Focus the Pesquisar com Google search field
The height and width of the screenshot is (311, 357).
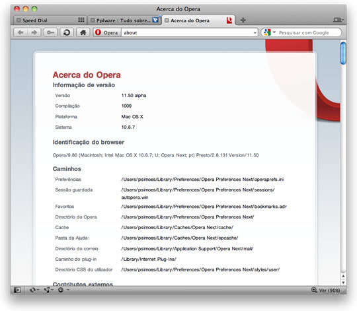click(x=303, y=32)
